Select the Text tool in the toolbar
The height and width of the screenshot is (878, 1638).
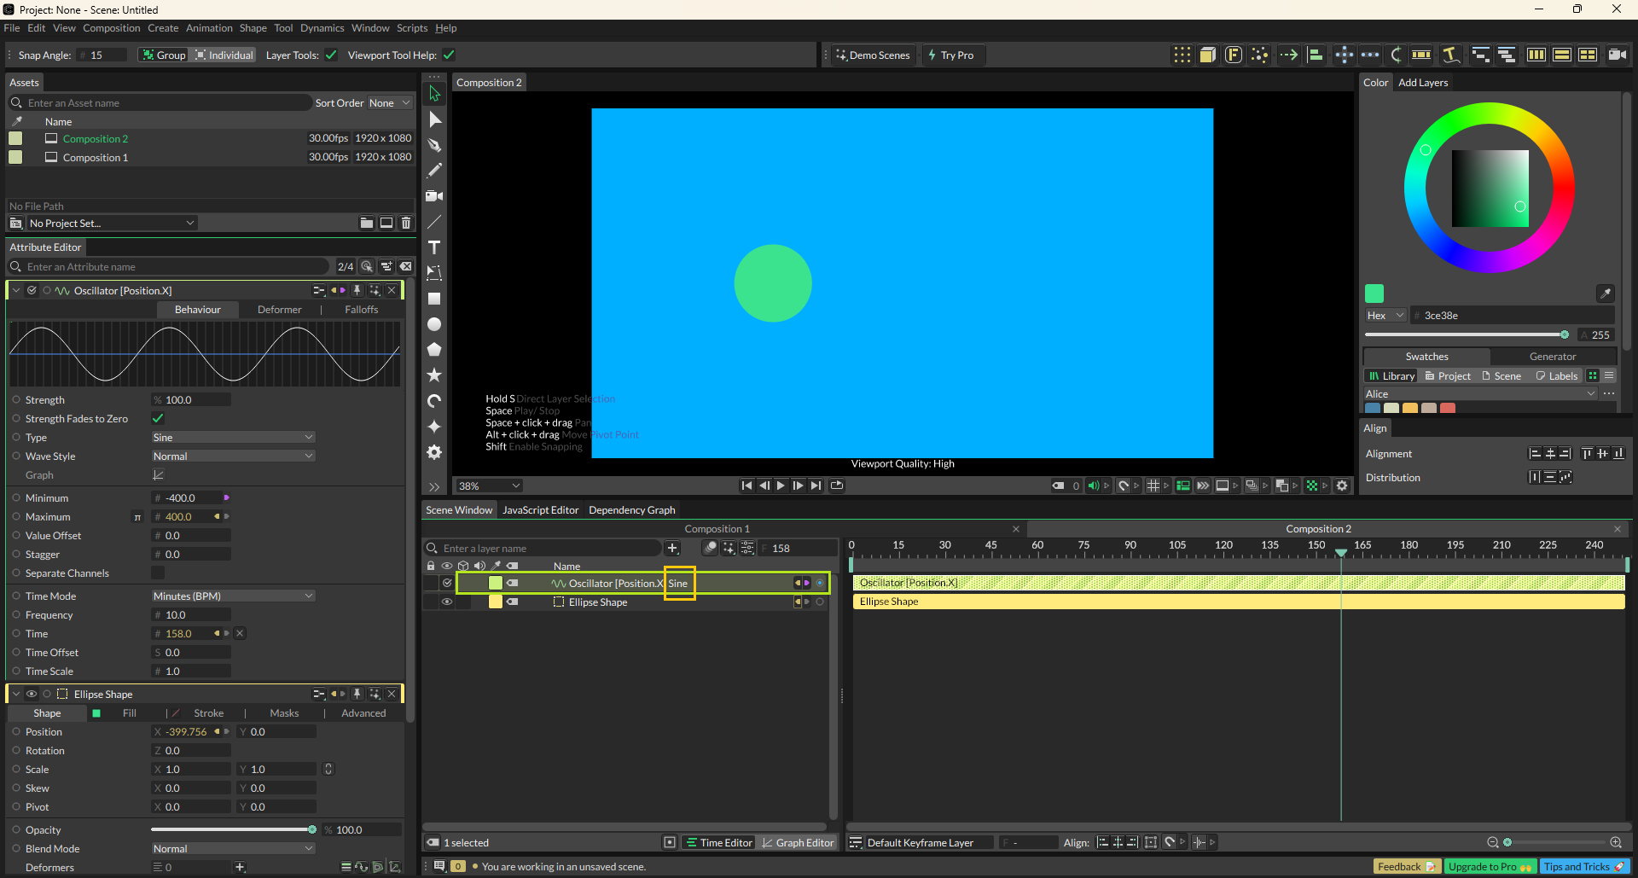(x=434, y=247)
